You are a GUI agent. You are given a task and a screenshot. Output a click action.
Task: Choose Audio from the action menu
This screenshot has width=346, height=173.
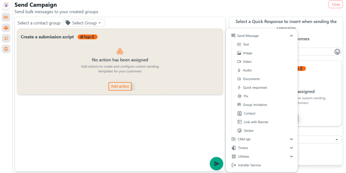tap(247, 70)
